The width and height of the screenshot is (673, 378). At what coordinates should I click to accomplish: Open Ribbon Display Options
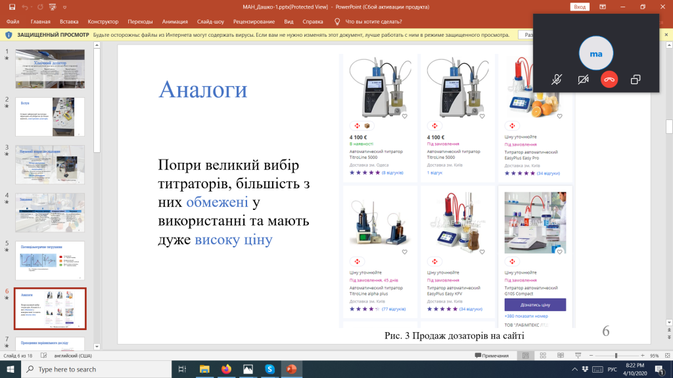click(x=603, y=7)
